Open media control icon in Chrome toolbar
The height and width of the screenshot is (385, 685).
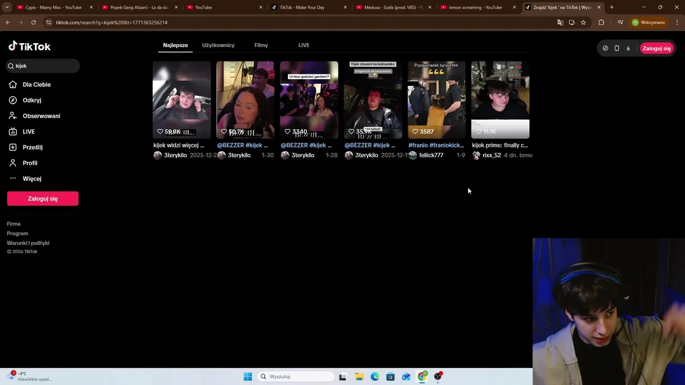coord(620,22)
